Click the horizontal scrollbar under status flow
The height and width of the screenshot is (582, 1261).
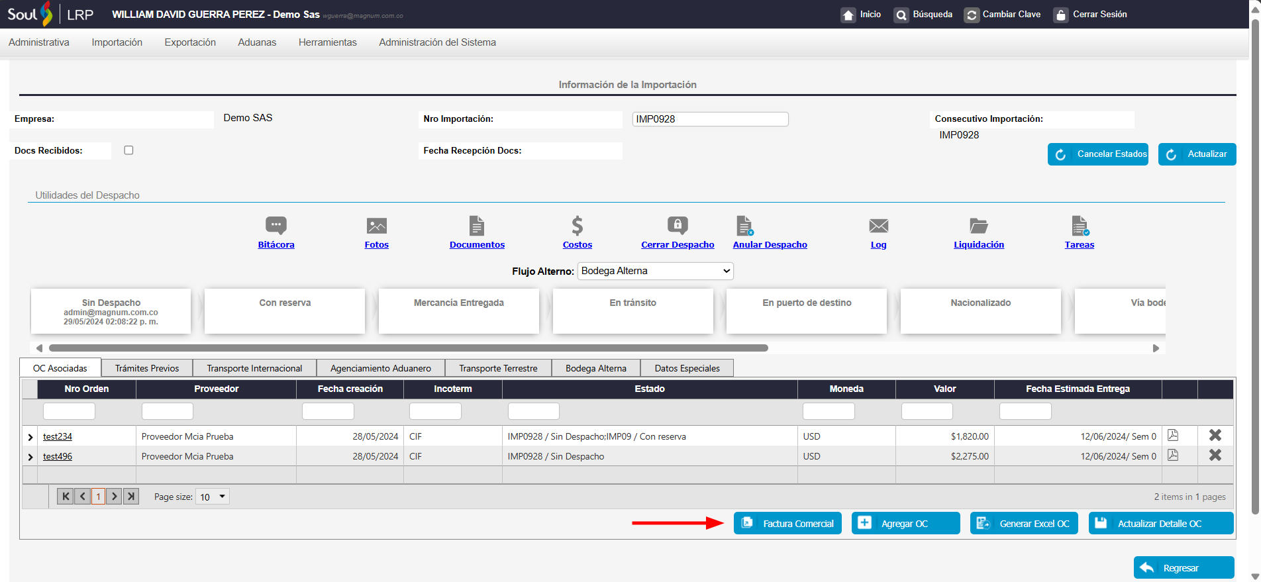point(408,348)
